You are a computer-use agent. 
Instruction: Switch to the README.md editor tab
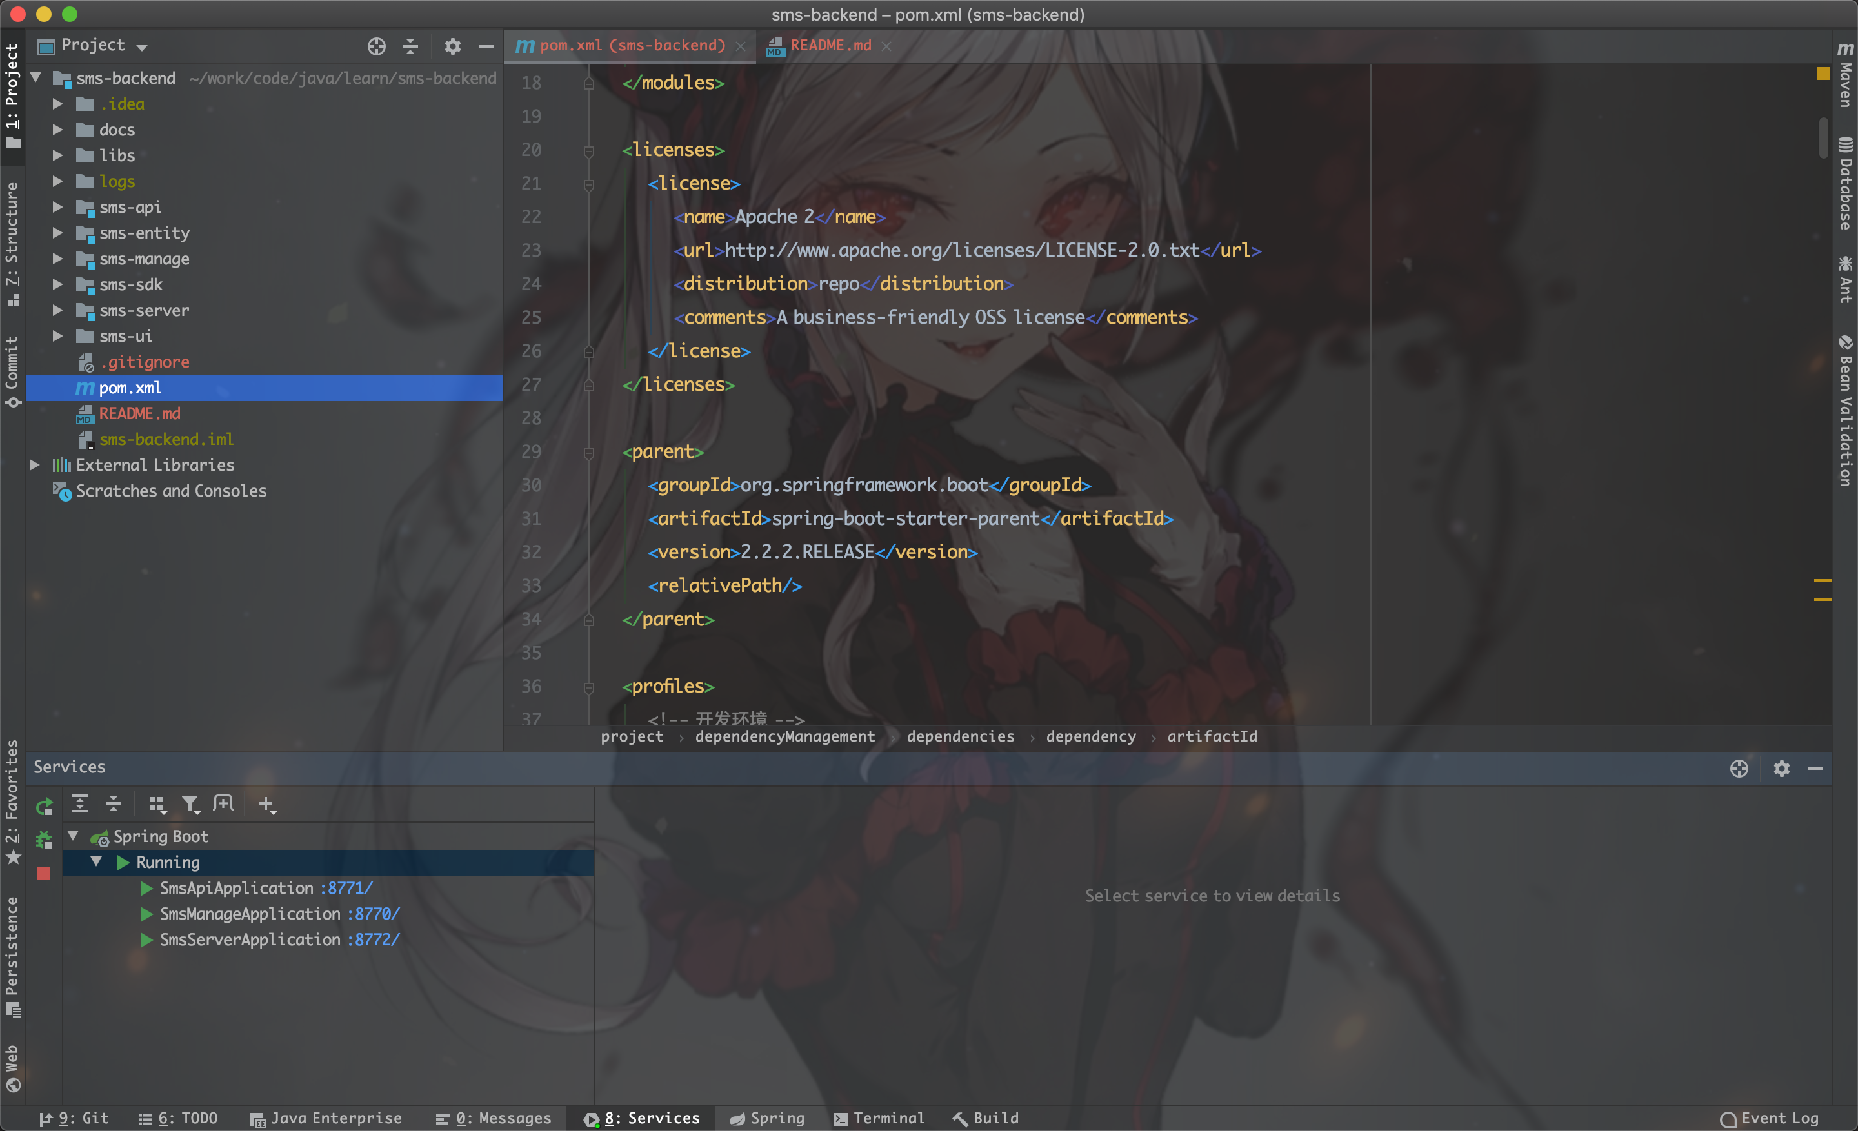(830, 46)
